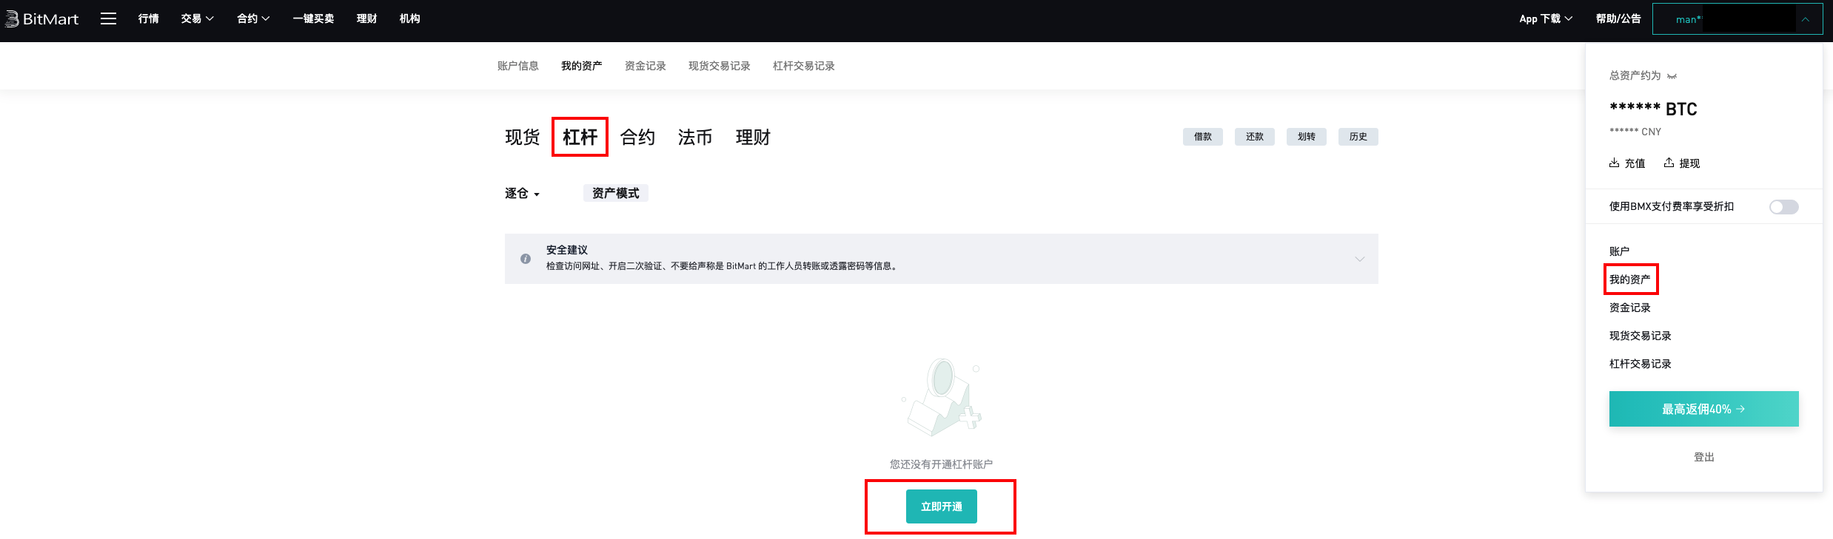1833x539 pixels.
Task: Expand the 安全建议 notice chevron
Action: click(1359, 259)
